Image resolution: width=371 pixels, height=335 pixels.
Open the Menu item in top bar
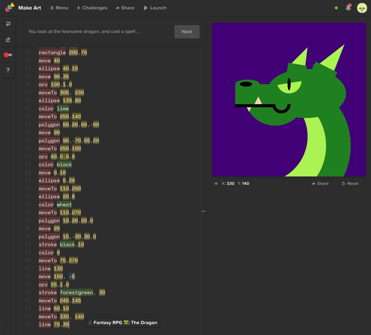point(59,8)
